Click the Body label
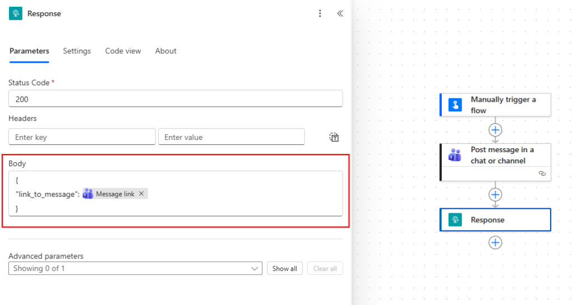 tap(17, 163)
